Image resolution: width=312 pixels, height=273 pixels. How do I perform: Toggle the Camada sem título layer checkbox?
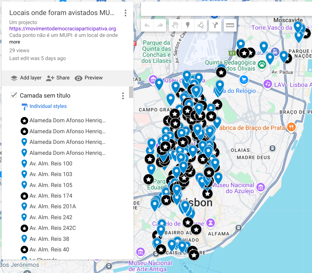(x=14, y=95)
